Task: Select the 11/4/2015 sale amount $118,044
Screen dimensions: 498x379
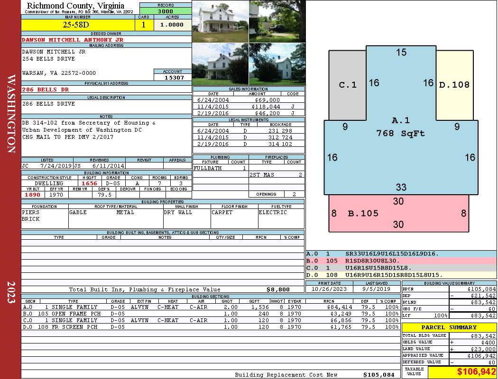Action: tap(266, 107)
